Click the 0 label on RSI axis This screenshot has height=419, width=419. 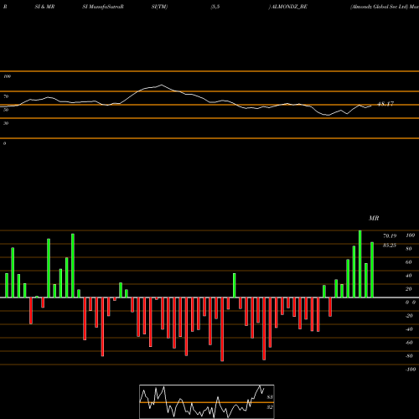tap(5, 143)
